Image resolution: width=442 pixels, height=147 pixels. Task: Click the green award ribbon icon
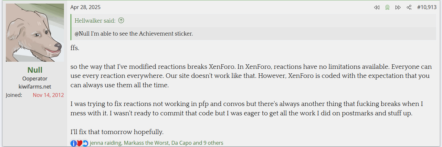[x=387, y=7]
